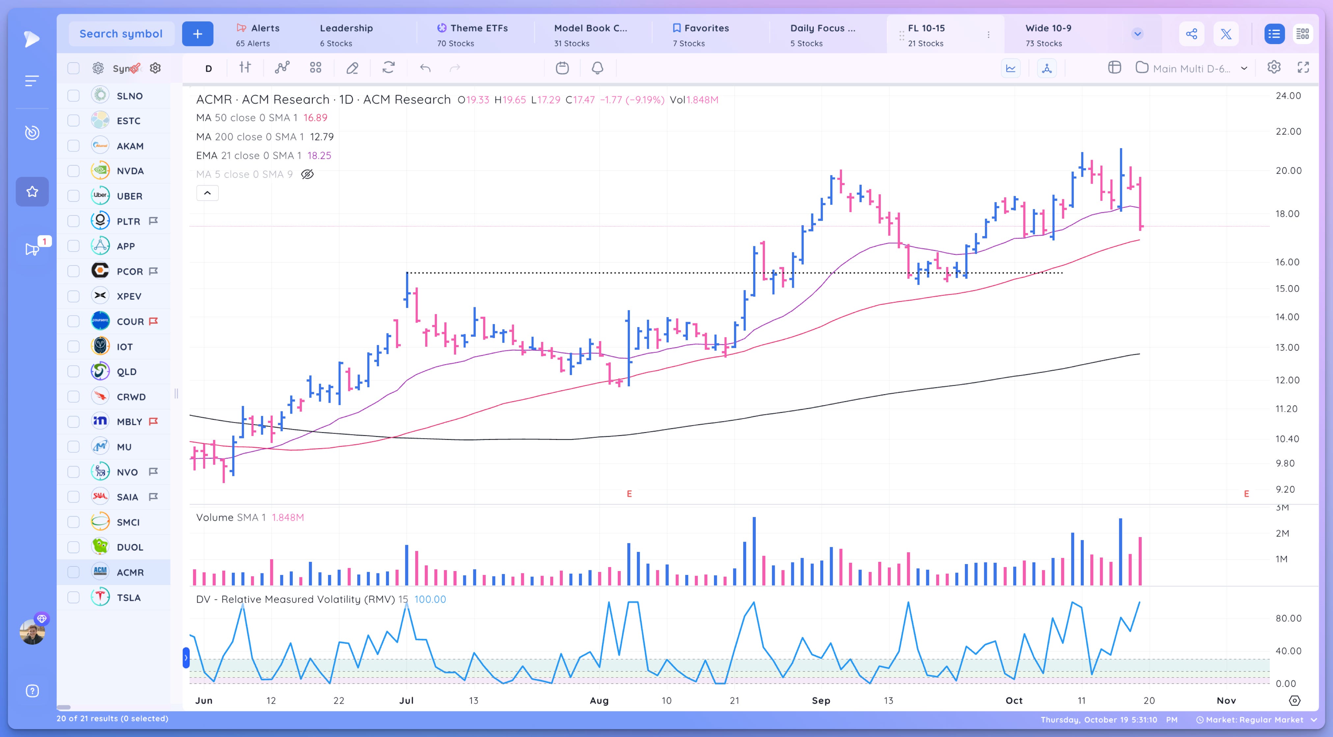The width and height of the screenshot is (1333, 737).
Task: Undo last chart action
Action: click(425, 68)
